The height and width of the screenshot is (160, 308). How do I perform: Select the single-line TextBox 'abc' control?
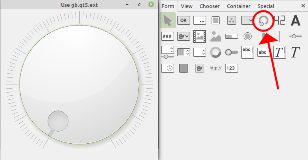[x=264, y=52]
